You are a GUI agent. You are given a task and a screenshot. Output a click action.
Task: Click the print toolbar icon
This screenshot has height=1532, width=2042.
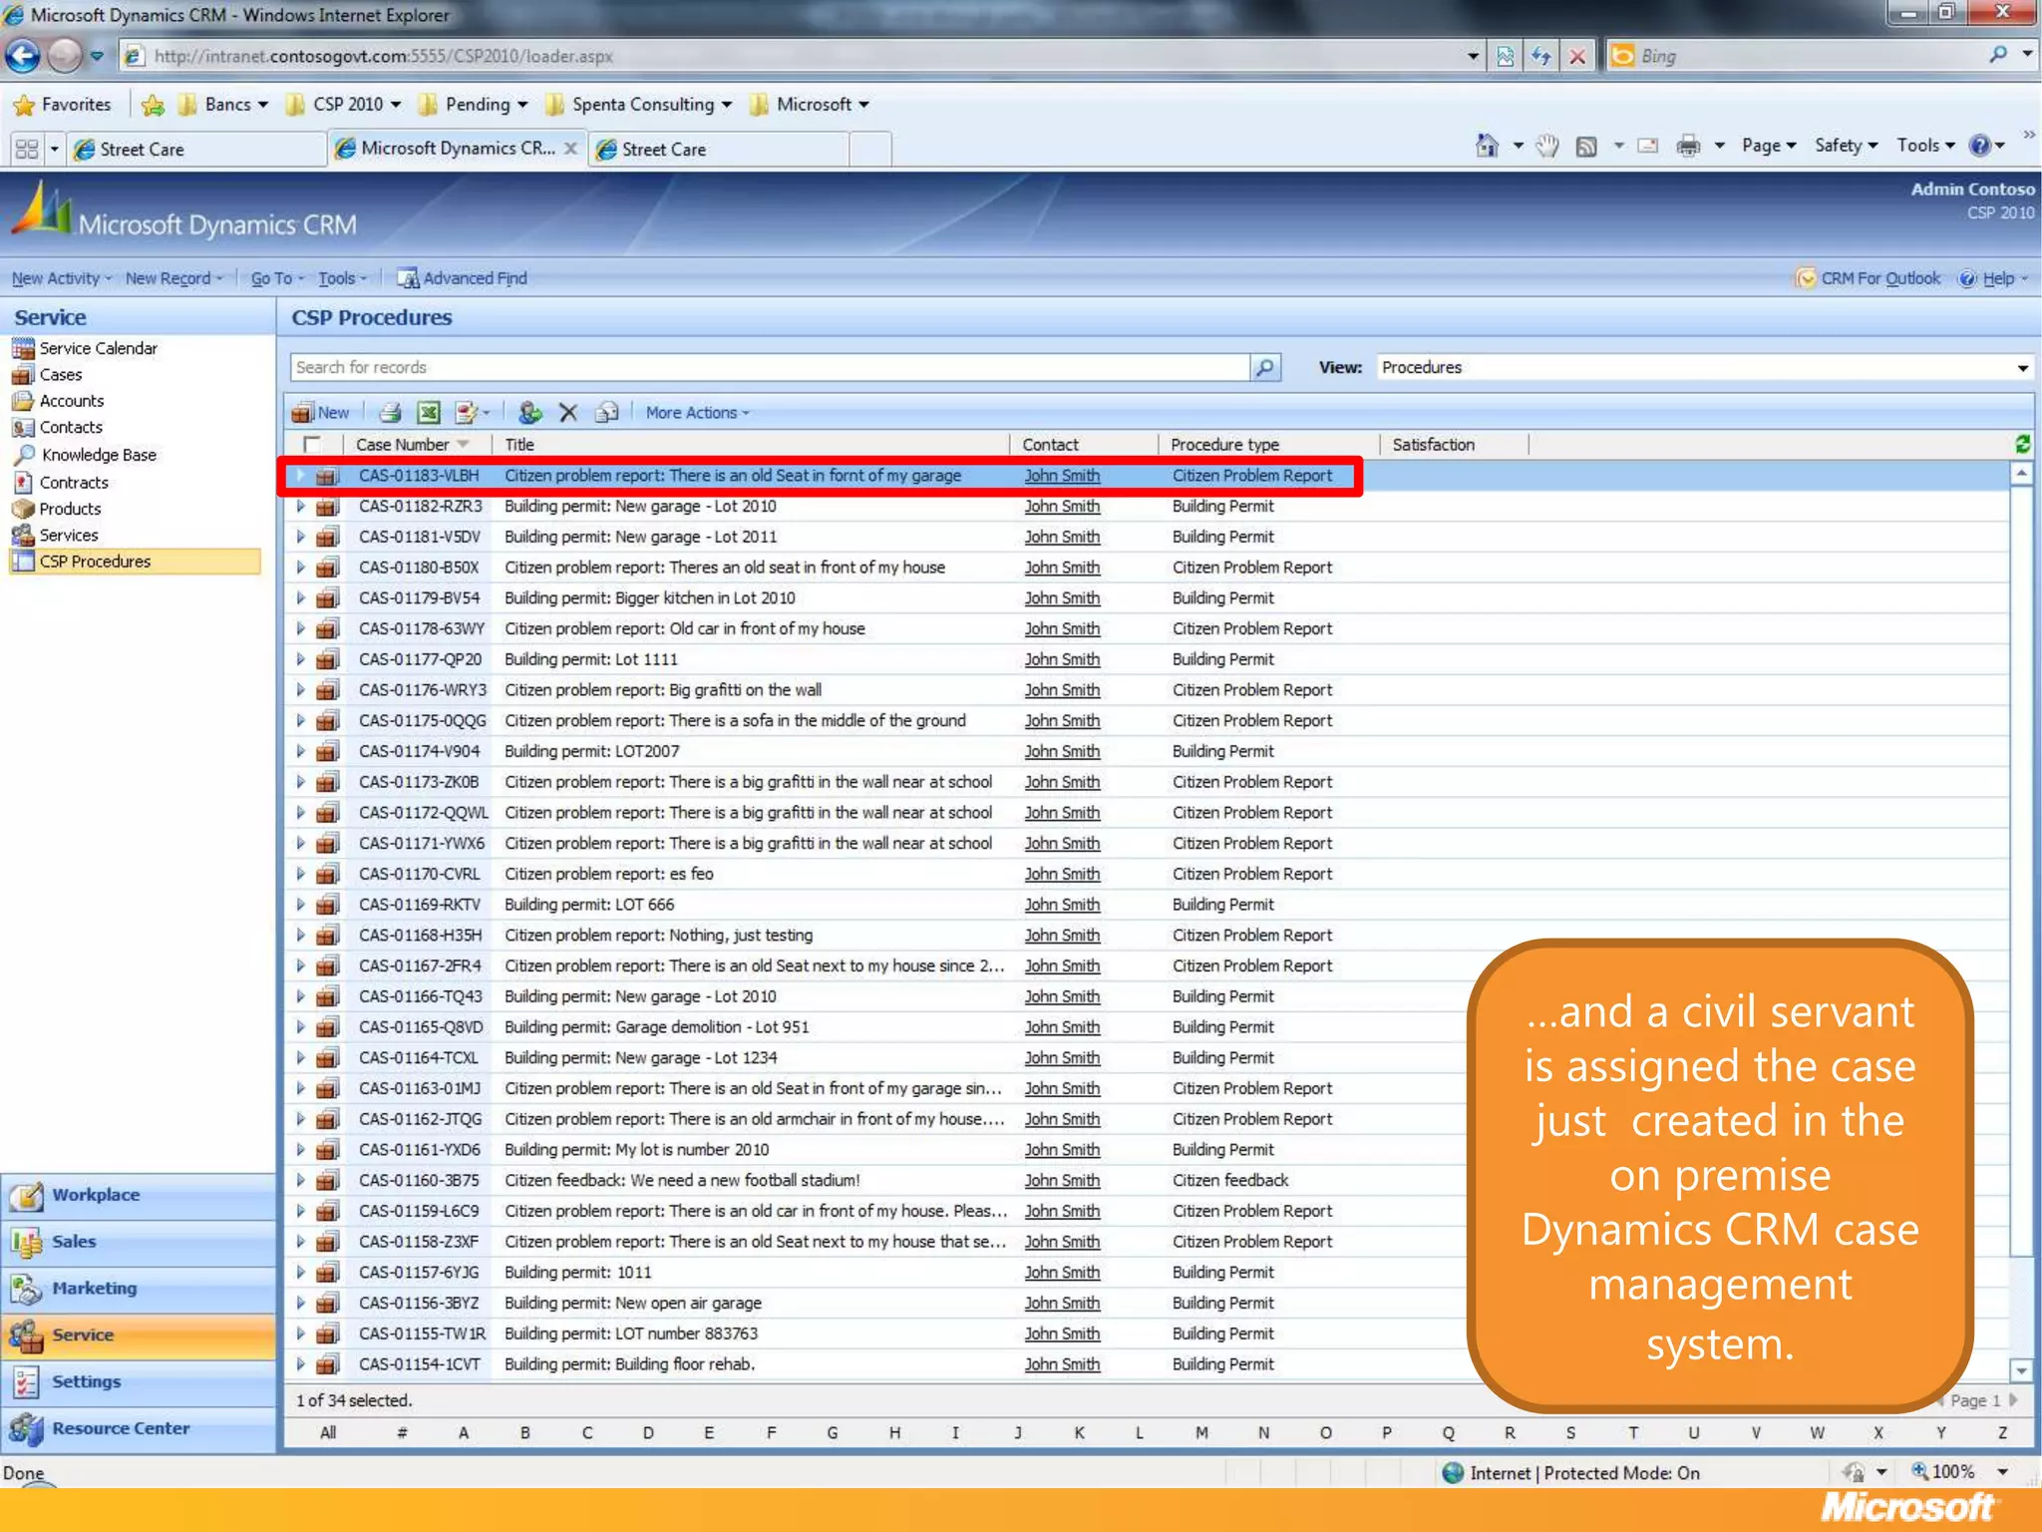[391, 412]
